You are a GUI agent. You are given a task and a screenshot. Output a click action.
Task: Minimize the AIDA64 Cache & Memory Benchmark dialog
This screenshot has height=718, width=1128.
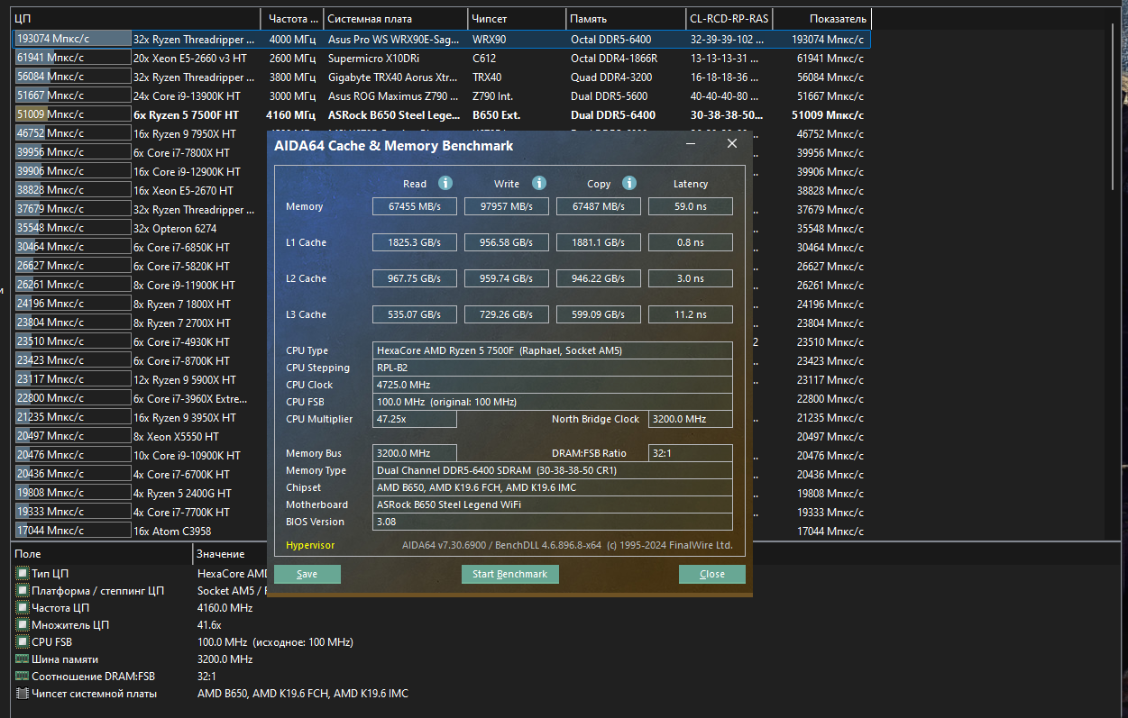click(x=691, y=144)
